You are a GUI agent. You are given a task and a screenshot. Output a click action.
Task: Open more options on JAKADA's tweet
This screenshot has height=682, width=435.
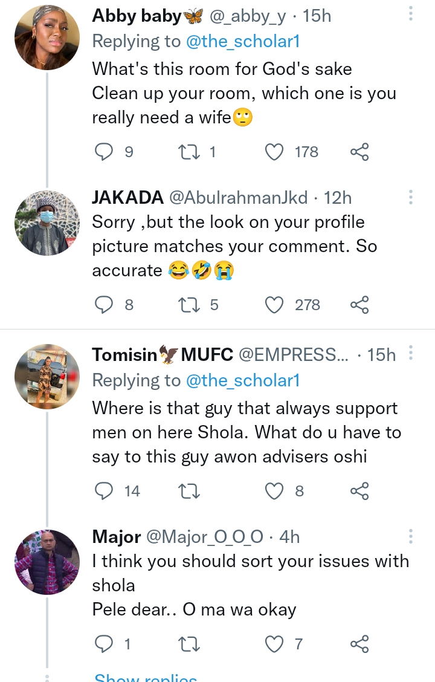(x=411, y=197)
